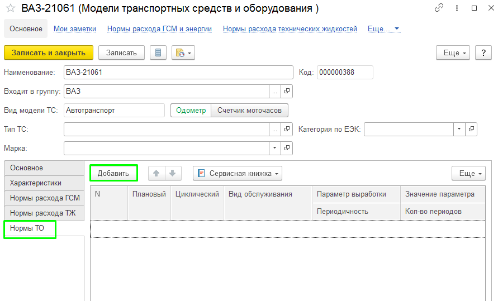This screenshot has width=498, height=301.
Task: Open the Марка value card icon
Action: (287, 148)
